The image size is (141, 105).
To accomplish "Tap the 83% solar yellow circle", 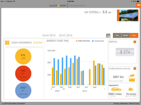I will pyautogui.click(x=23, y=56).
